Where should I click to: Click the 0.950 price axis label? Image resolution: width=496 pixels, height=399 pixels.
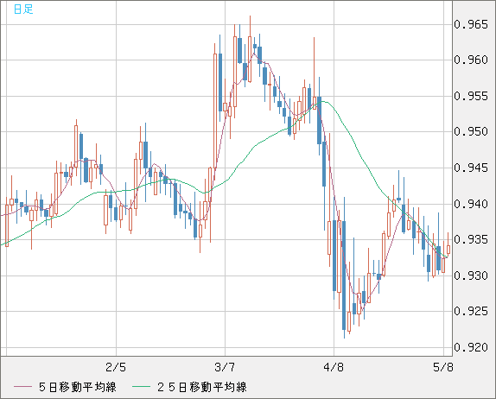tap(471, 131)
